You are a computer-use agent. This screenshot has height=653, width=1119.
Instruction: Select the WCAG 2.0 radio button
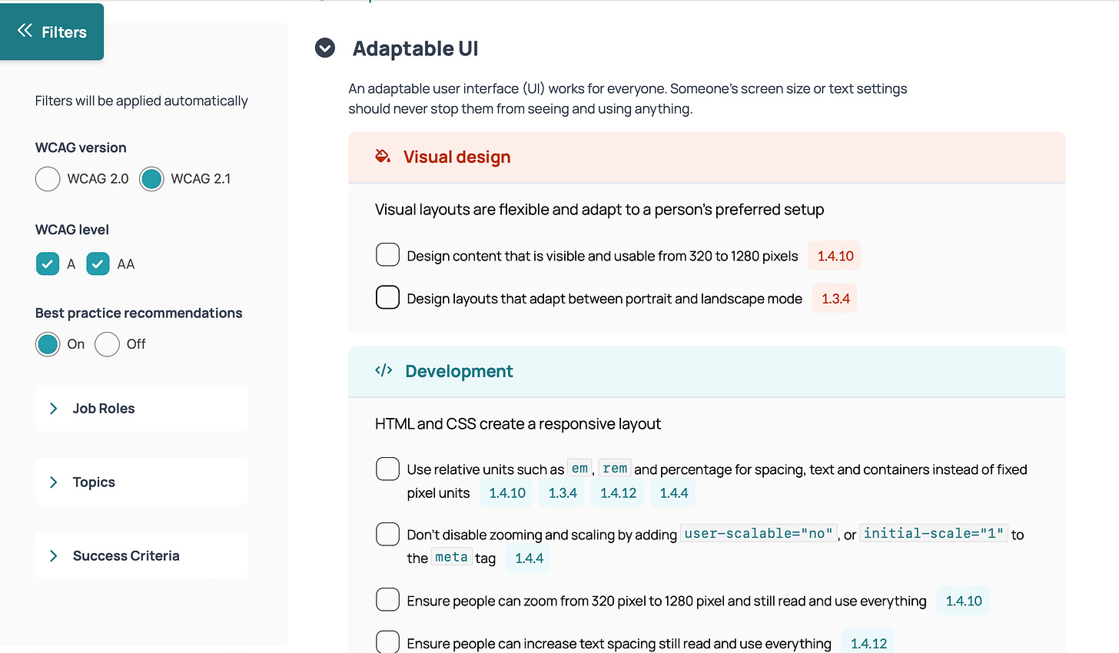coord(48,179)
